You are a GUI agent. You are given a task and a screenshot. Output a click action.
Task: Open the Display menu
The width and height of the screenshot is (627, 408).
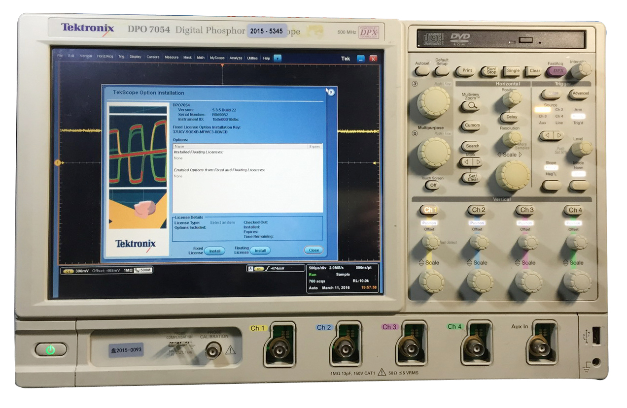135,57
